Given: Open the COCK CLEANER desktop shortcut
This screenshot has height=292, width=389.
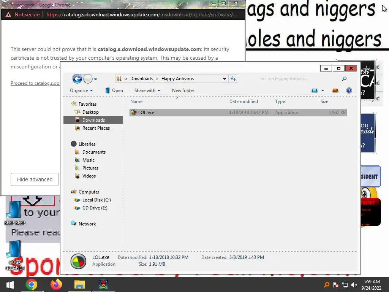Looking at the screenshot, I should (x=15, y=256).
